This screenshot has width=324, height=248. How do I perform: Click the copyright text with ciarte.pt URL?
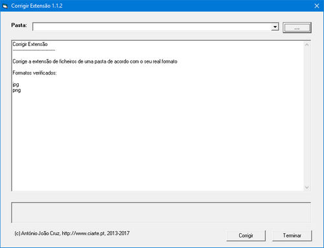point(72,233)
